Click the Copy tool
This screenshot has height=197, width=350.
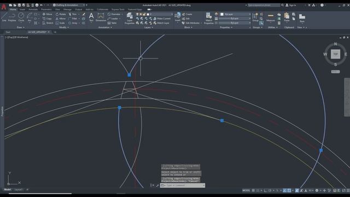click(47, 19)
